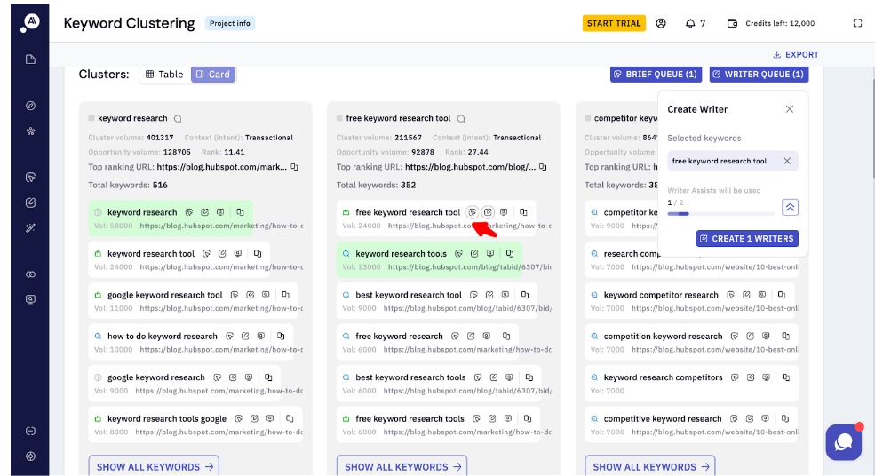Click the brief icon for 'keyword research' keyword
This screenshot has height=476, width=875.
pos(189,212)
